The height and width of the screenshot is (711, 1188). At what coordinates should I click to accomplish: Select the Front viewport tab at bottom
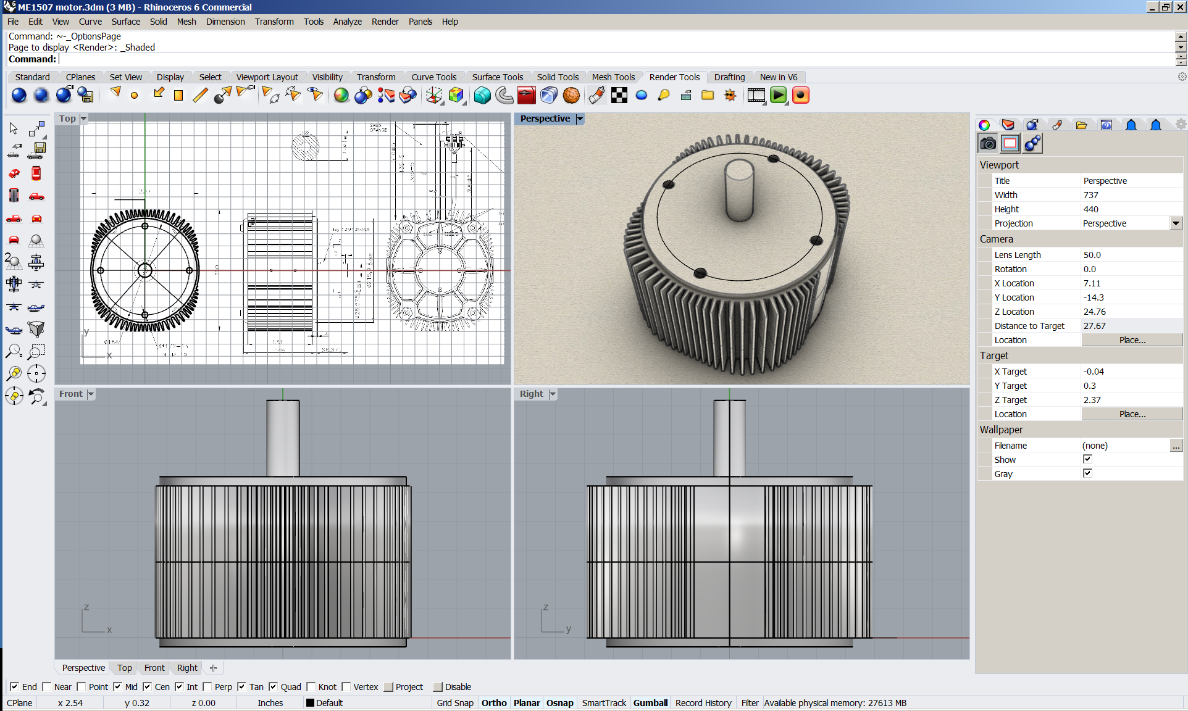(x=154, y=668)
